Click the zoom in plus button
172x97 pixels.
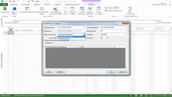point(170,95)
